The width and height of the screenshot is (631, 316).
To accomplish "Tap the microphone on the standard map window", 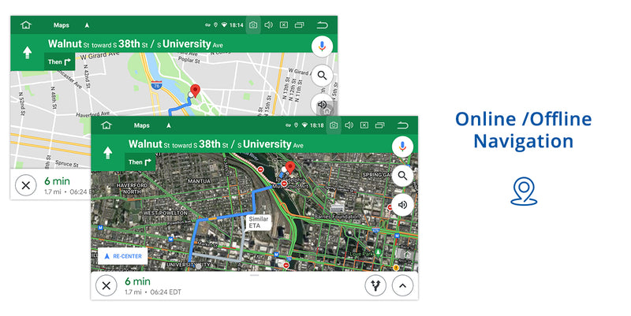I will [x=322, y=46].
